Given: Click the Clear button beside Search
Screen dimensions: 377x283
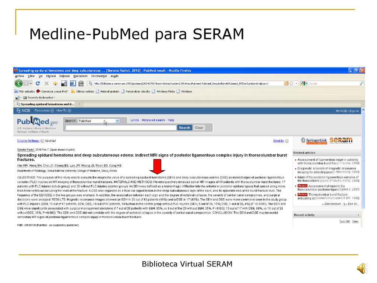Looking at the screenshot, I should click(199, 128).
